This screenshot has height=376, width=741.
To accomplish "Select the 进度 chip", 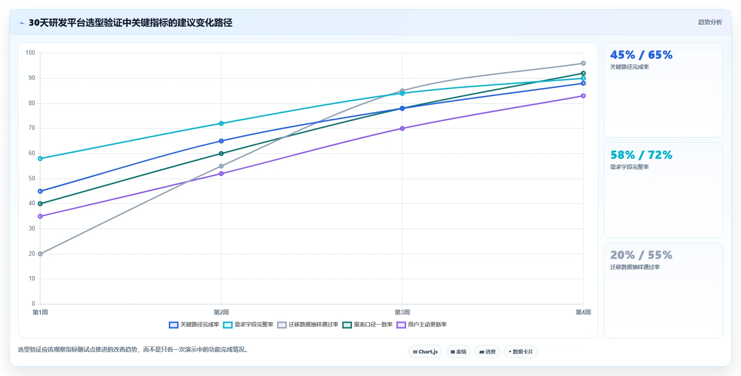I will coord(487,352).
